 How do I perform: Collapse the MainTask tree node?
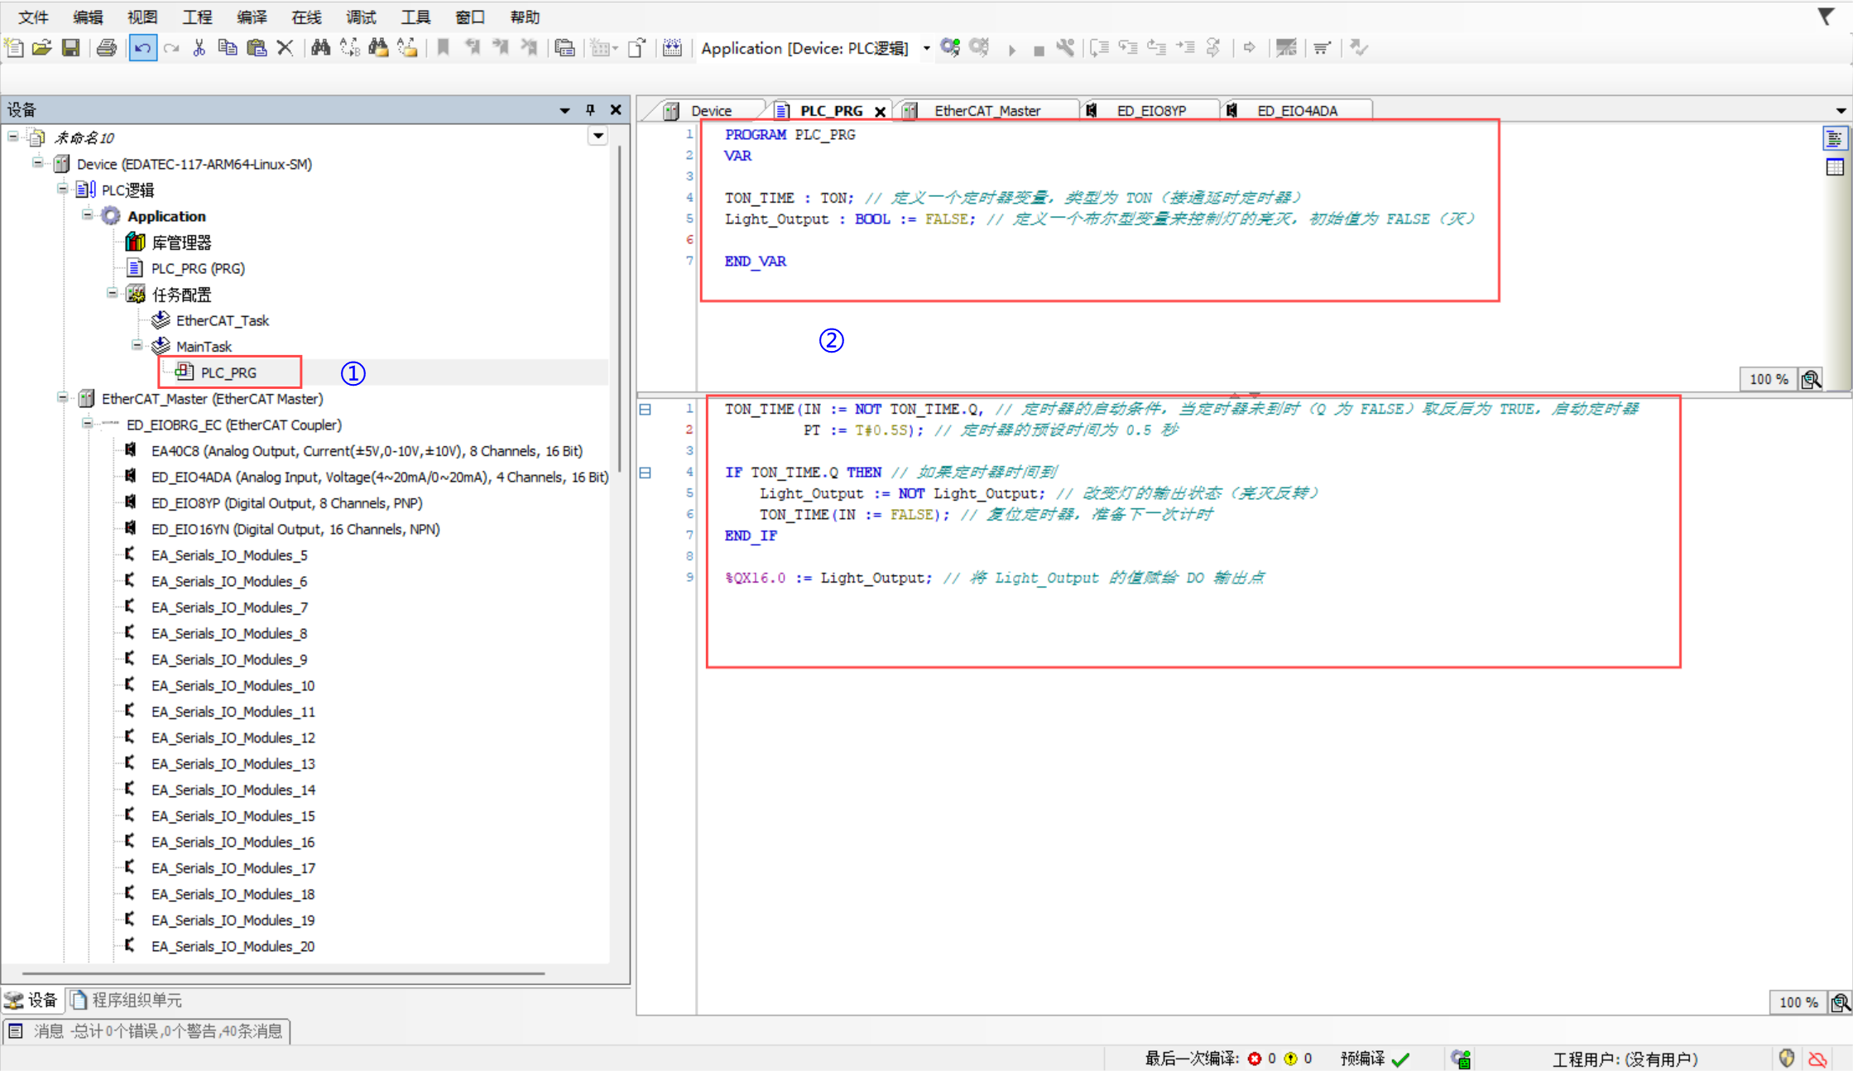pos(137,345)
